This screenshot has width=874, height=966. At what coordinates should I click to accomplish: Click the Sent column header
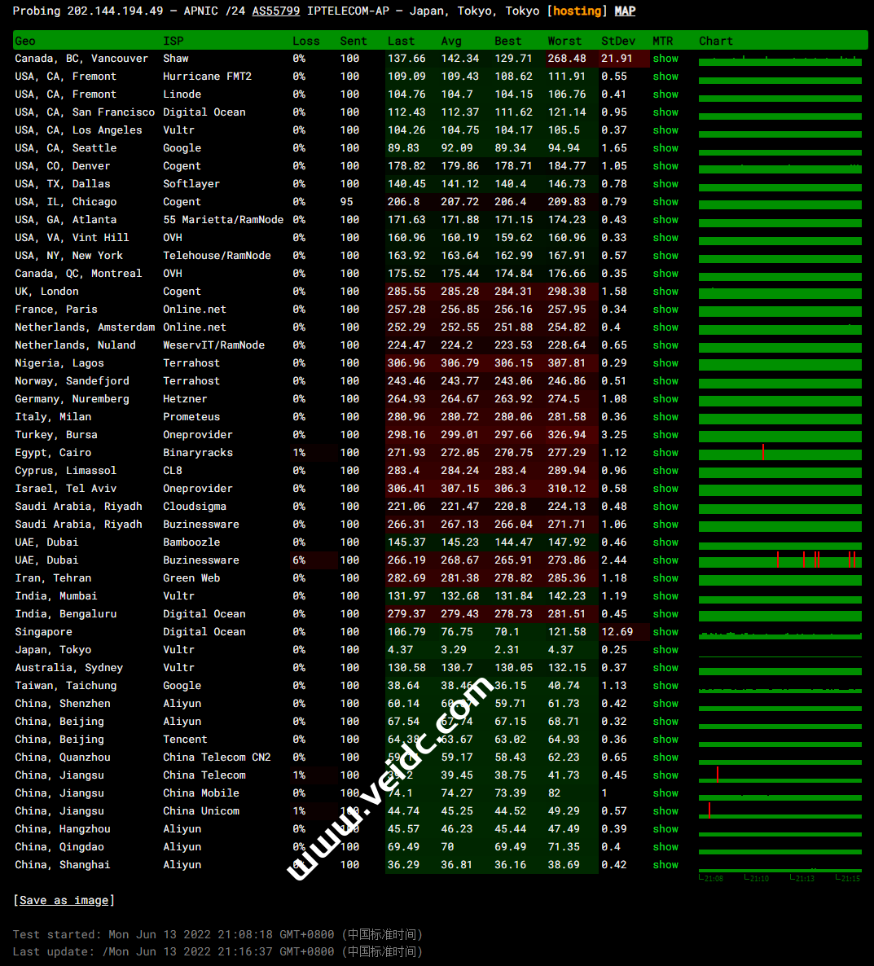coord(354,41)
